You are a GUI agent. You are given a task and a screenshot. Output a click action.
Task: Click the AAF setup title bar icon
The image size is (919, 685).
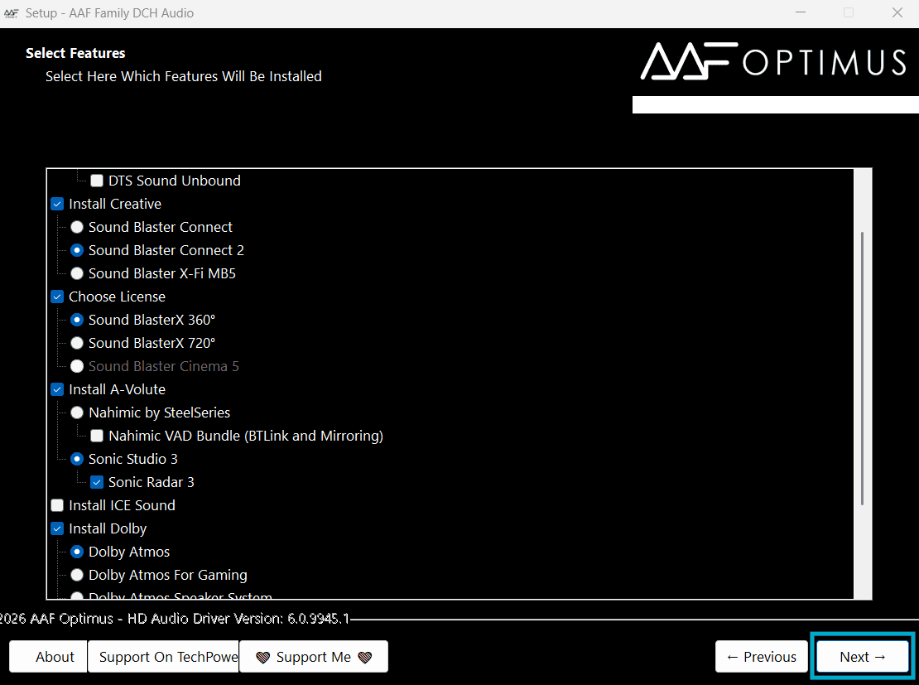[x=11, y=13]
